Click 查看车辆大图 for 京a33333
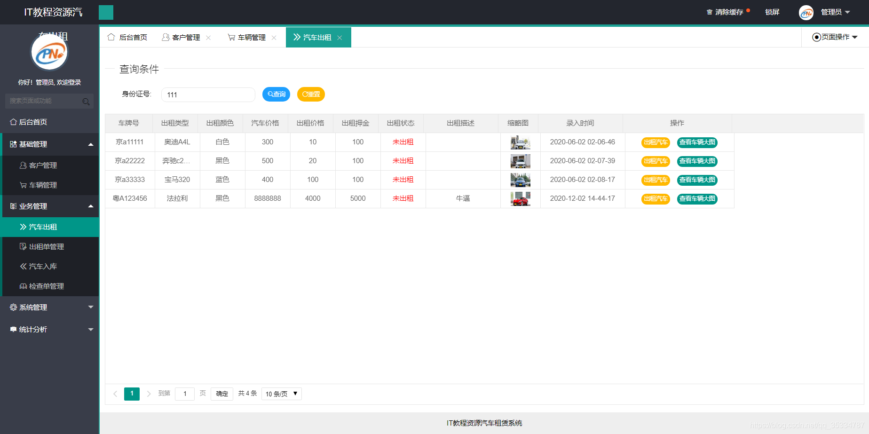 tap(697, 180)
